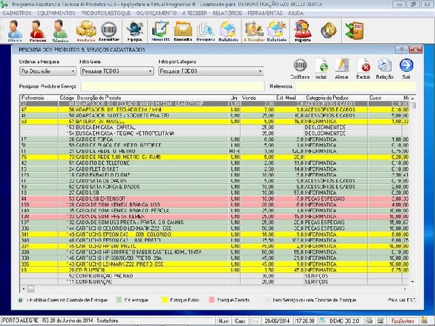The width and height of the screenshot is (435, 326).
Task: Open the Equipa. equipment icon
Action: pyautogui.click(x=135, y=31)
